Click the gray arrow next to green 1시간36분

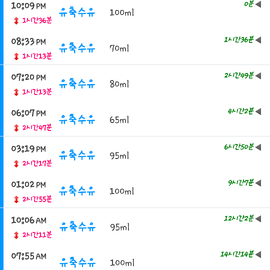tap(258, 40)
